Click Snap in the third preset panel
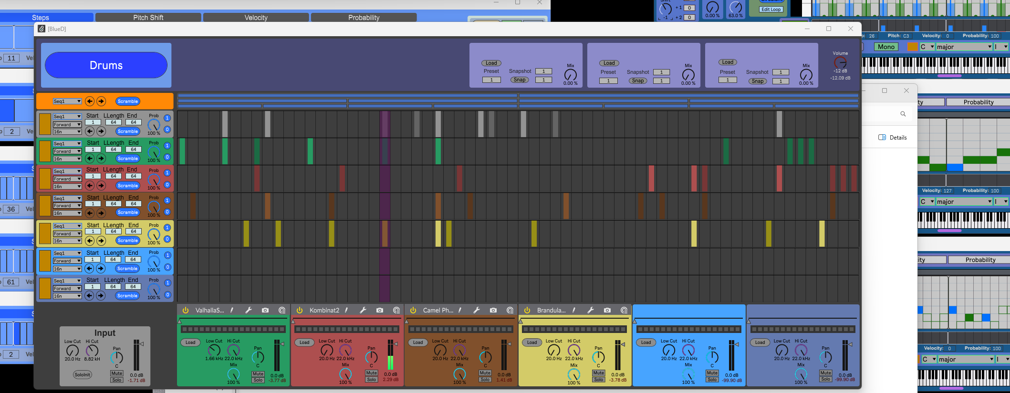Viewport: 1010px width, 393px height. click(x=758, y=81)
